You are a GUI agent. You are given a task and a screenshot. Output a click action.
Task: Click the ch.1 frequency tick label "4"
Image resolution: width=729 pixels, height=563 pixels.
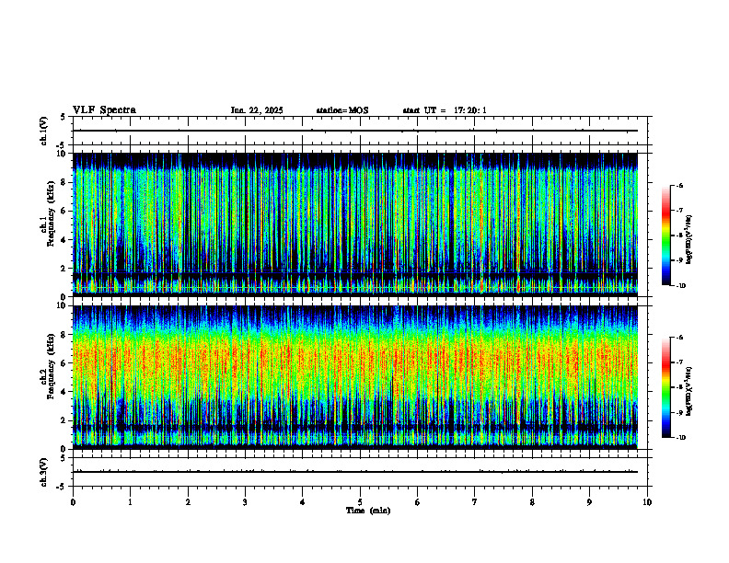point(63,240)
